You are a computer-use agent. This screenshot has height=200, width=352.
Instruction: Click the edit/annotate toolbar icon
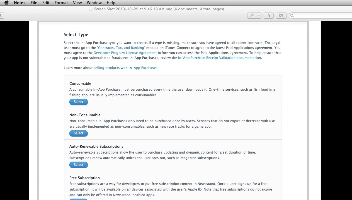tap(281, 16)
